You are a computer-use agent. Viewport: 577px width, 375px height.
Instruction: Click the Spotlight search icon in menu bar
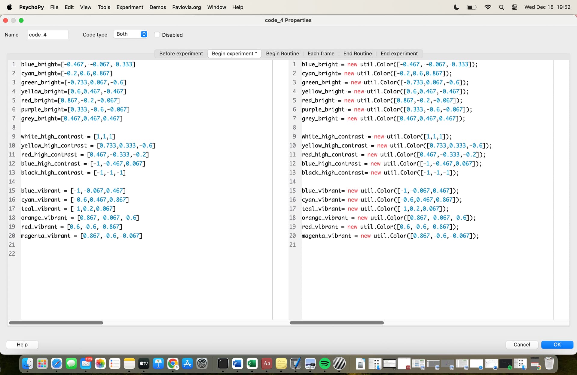tap(501, 7)
